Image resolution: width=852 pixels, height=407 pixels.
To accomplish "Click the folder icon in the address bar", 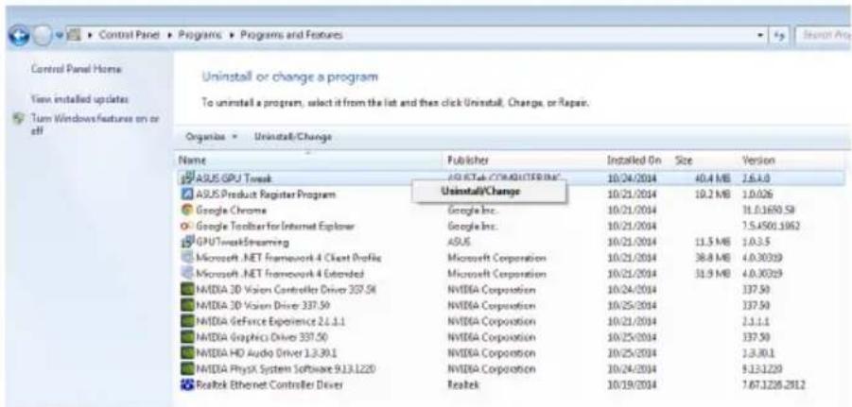I will coord(73,36).
